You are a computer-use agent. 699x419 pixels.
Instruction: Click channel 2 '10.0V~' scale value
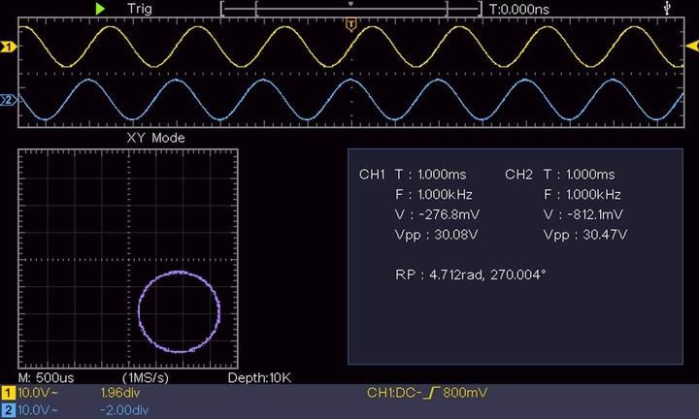click(x=38, y=410)
